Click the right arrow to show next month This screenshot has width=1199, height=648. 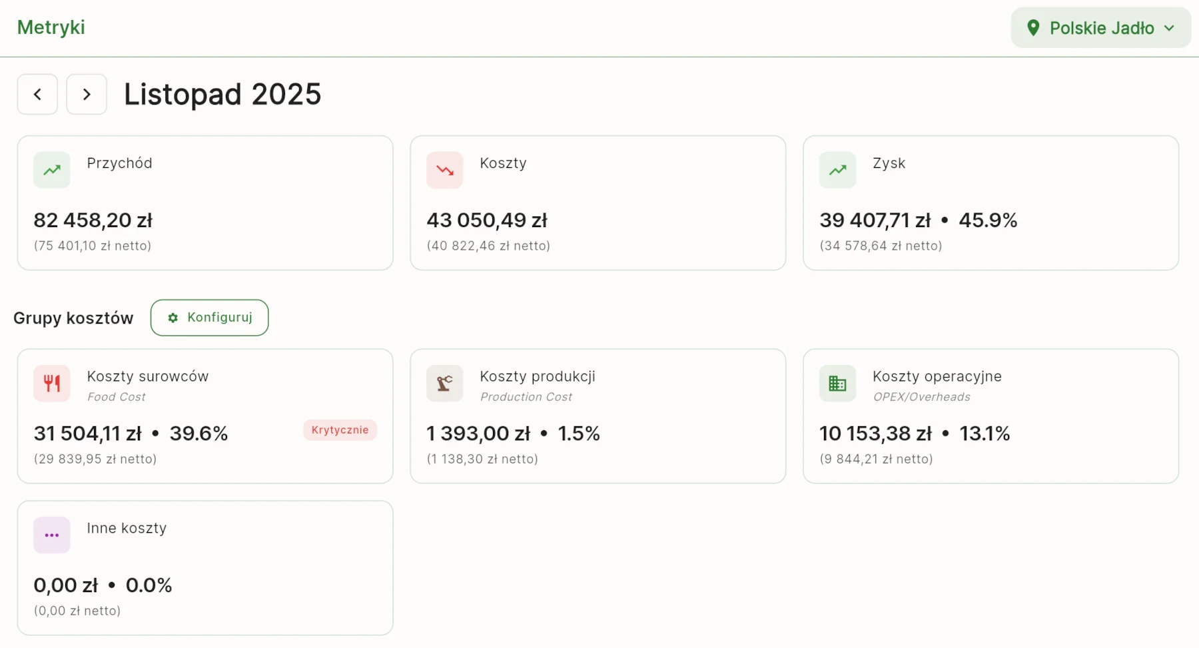(87, 94)
